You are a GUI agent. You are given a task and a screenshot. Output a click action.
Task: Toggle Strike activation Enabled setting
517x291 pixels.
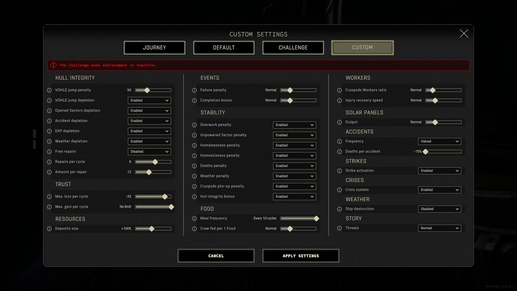[x=439, y=171]
